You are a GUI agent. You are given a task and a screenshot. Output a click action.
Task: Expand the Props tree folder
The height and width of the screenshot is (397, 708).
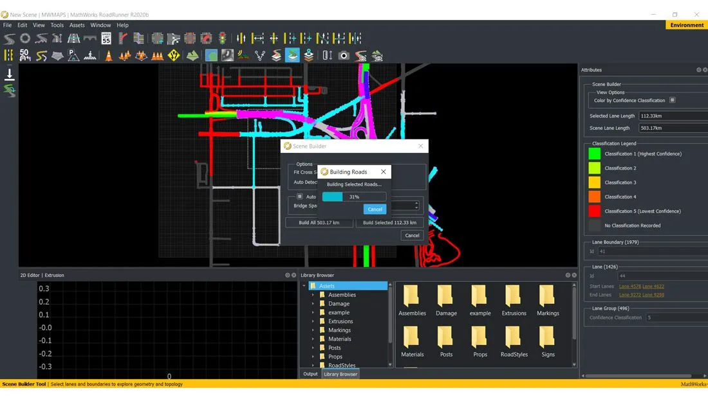pos(313,357)
